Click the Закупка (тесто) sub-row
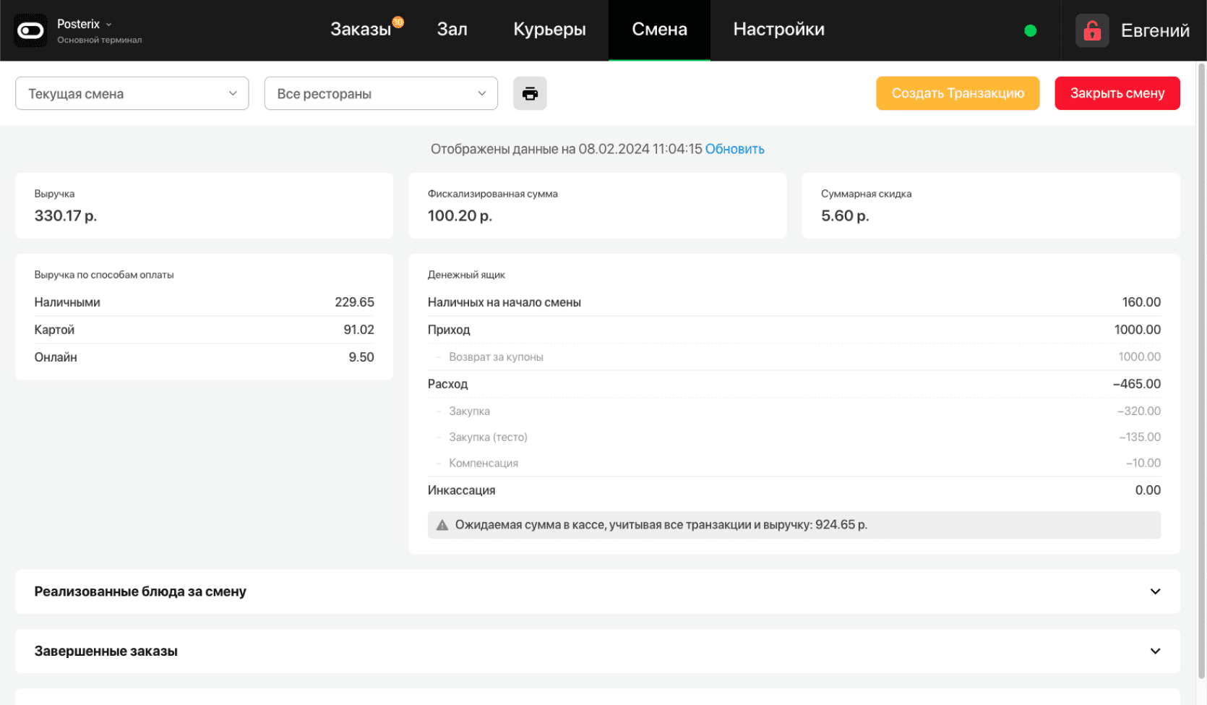1207x705 pixels. coord(794,437)
